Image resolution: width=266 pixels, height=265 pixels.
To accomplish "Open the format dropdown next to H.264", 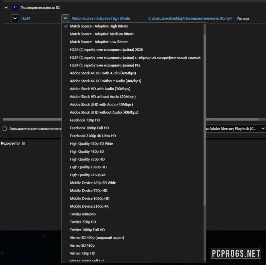I will coord(15,18).
